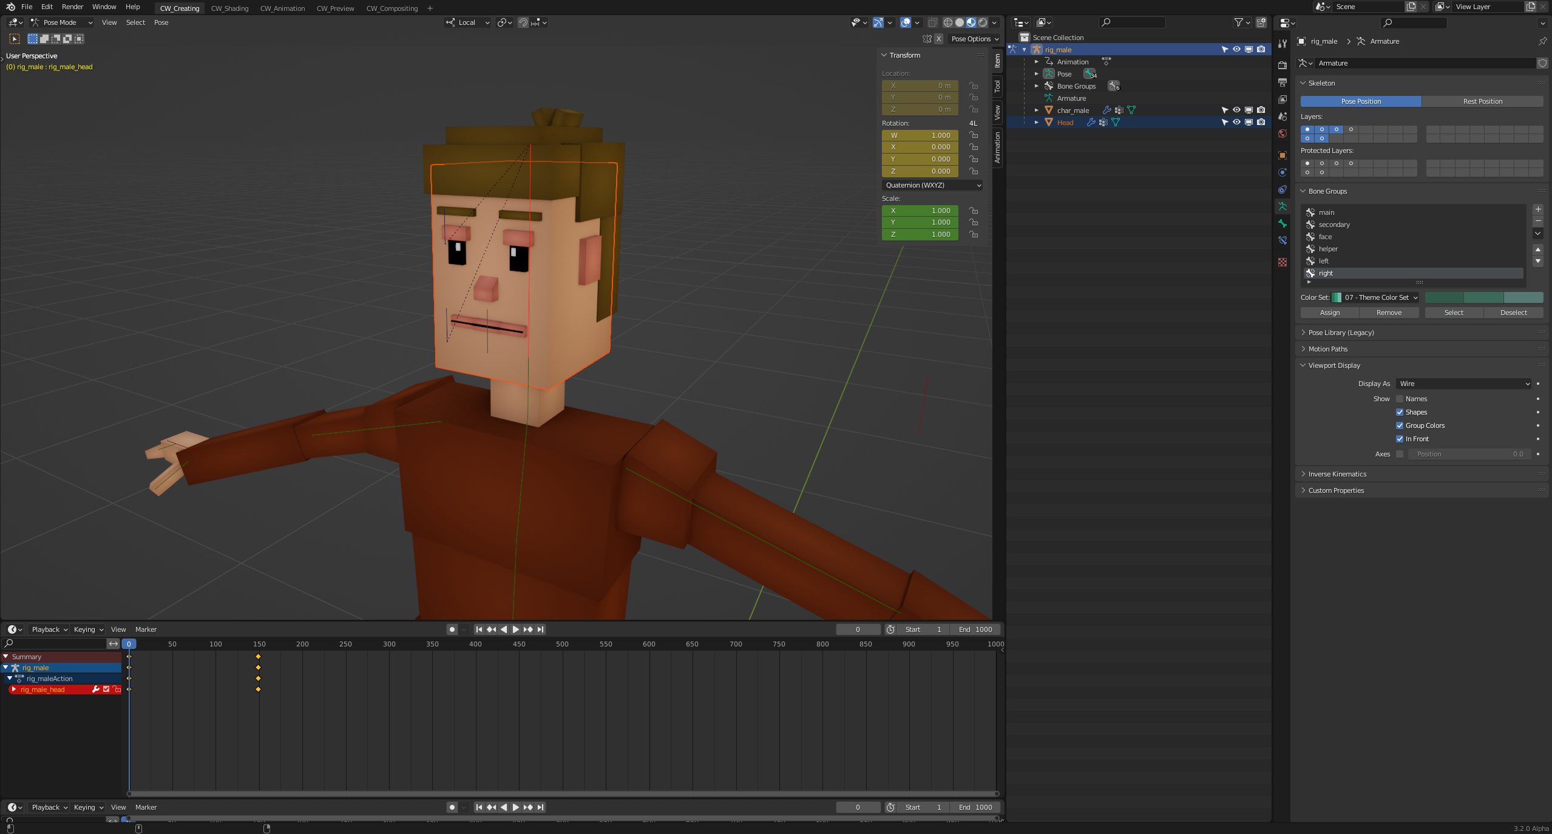Play the animation in top timeline
The image size is (1552, 834).
pos(515,629)
